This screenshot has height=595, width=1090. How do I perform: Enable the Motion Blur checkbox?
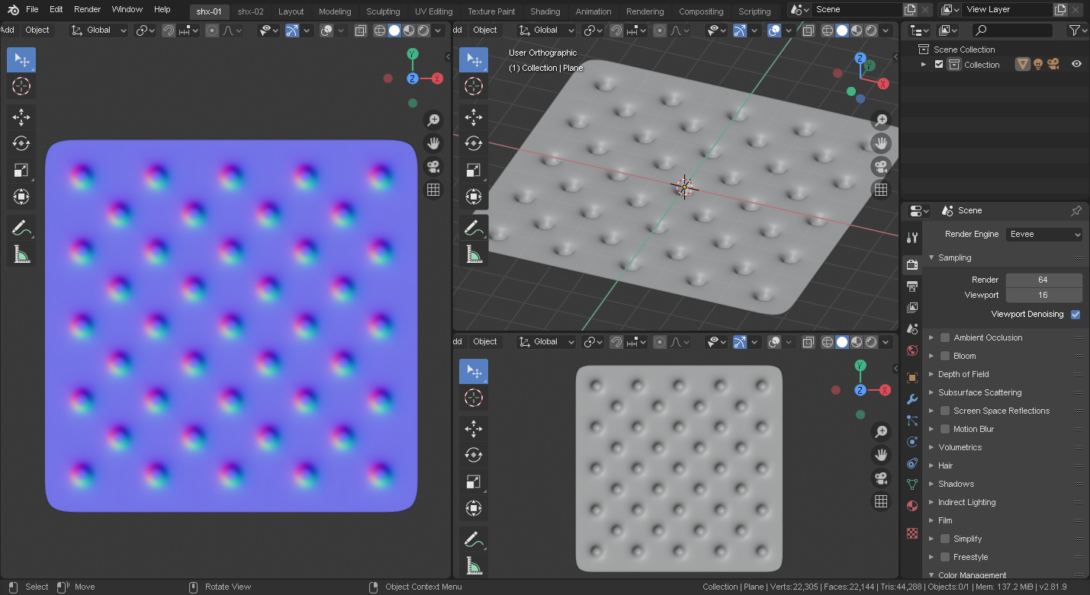[945, 429]
